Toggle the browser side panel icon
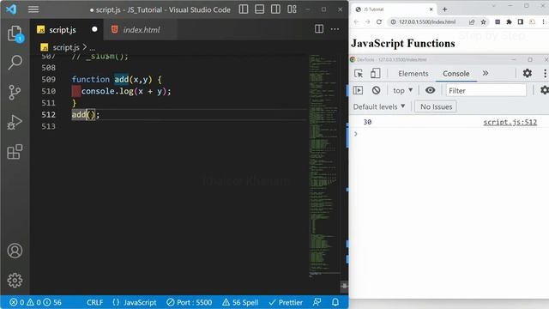Screen dimensions: 549x309 (x=521, y=21)
